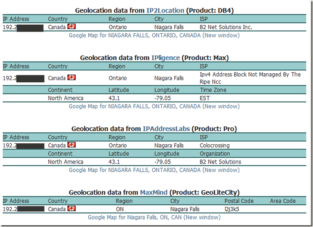313x227 pixels.
Task: Click 'North America' in IPligence table
Action: coord(65,98)
